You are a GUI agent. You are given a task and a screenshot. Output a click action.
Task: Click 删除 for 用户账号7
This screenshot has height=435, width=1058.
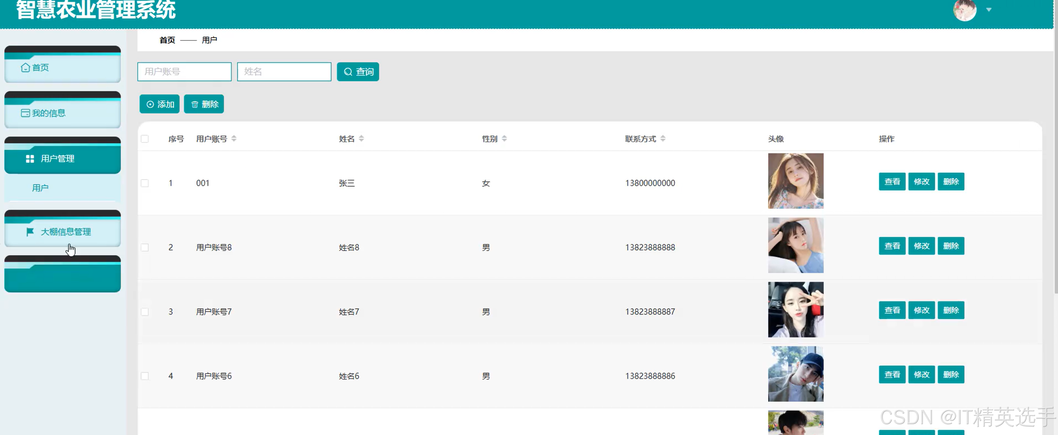951,310
